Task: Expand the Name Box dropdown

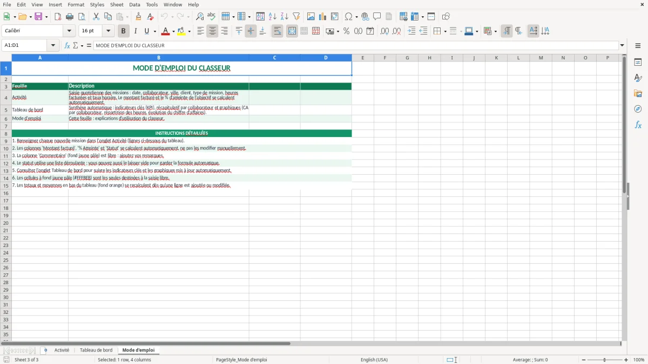Action: pyautogui.click(x=53, y=45)
